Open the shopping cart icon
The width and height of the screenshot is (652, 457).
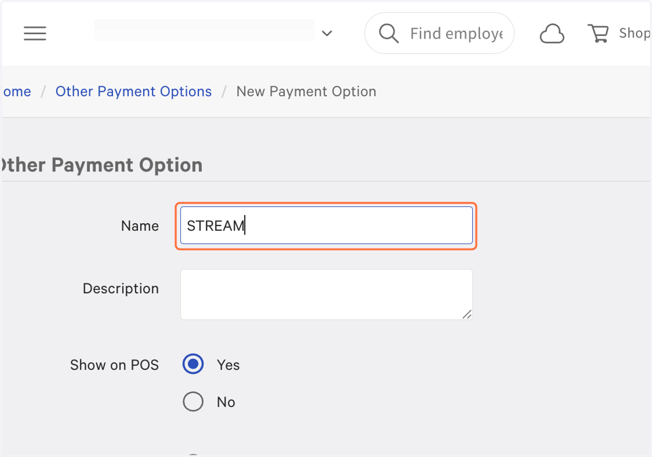[598, 34]
